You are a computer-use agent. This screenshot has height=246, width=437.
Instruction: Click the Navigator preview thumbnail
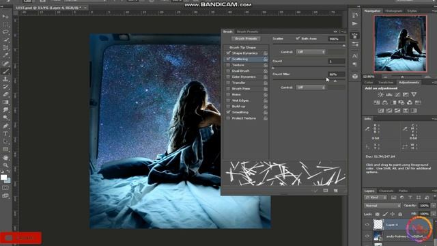(400, 44)
